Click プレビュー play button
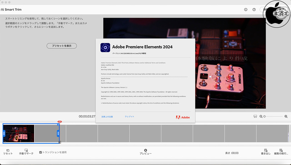Viewport: 291px width, 165px height. click(x=145, y=152)
